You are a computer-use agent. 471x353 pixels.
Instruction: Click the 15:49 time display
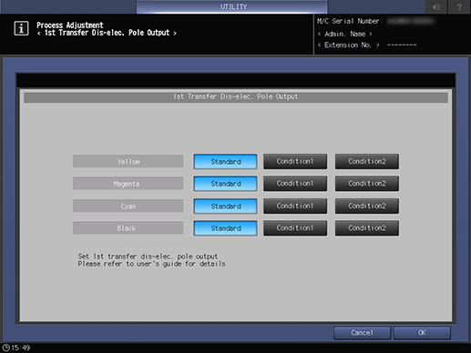(21, 348)
